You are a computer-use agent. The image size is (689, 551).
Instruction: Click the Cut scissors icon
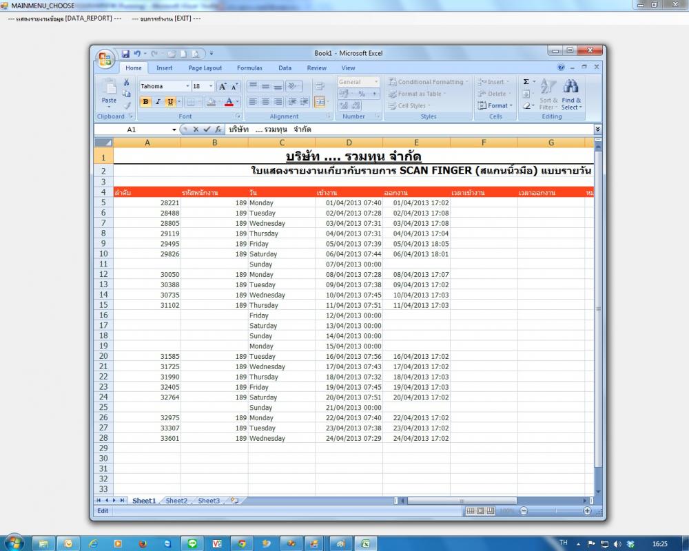click(x=127, y=83)
